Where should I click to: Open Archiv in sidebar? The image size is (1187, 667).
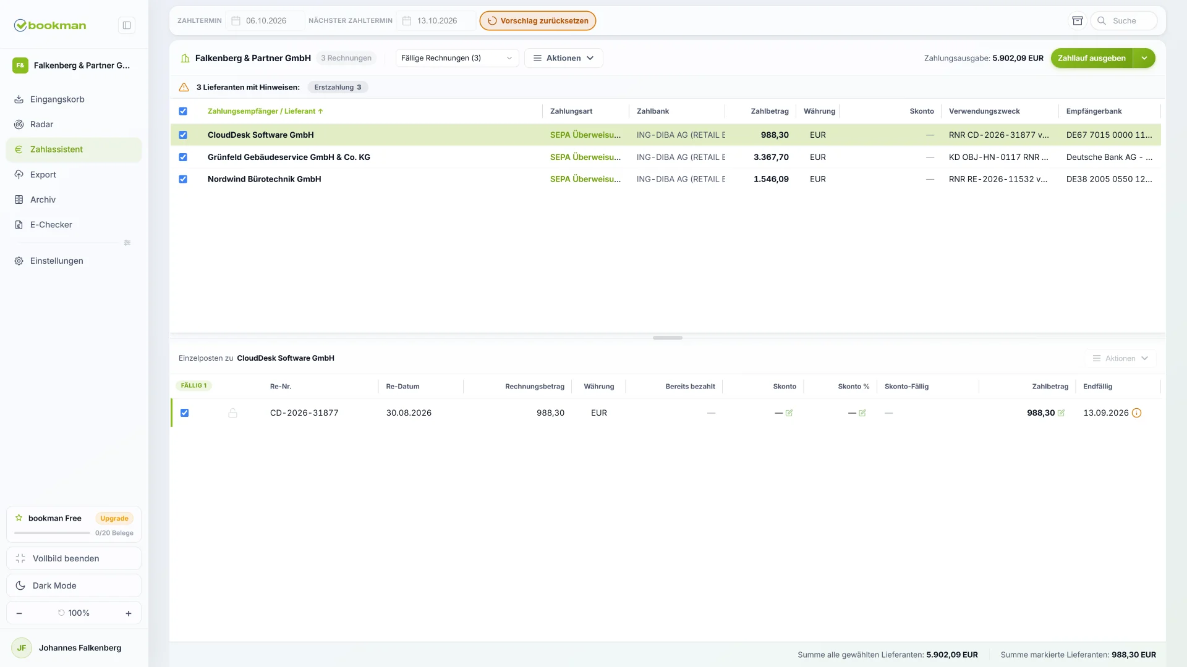click(x=74, y=199)
